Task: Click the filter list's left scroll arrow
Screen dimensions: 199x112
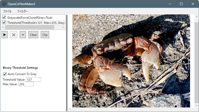Action: point(3,27)
